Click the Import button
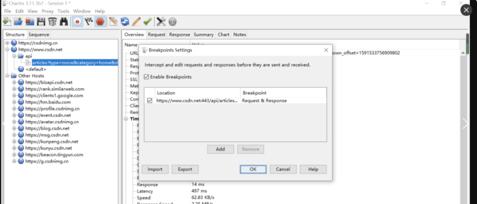This screenshot has height=204, width=477. pos(155,169)
